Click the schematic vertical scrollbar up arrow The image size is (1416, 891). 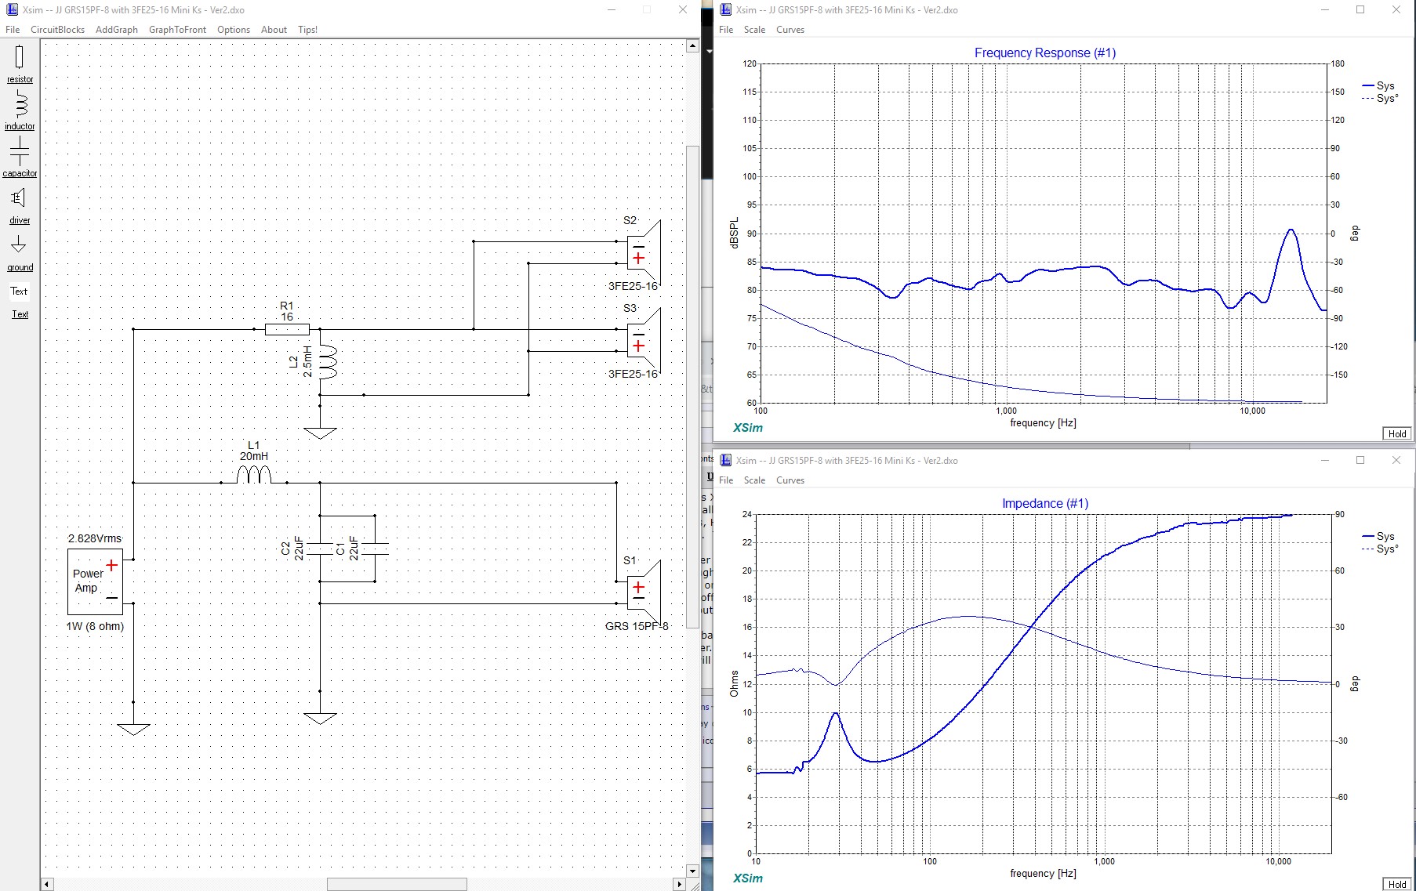692,46
